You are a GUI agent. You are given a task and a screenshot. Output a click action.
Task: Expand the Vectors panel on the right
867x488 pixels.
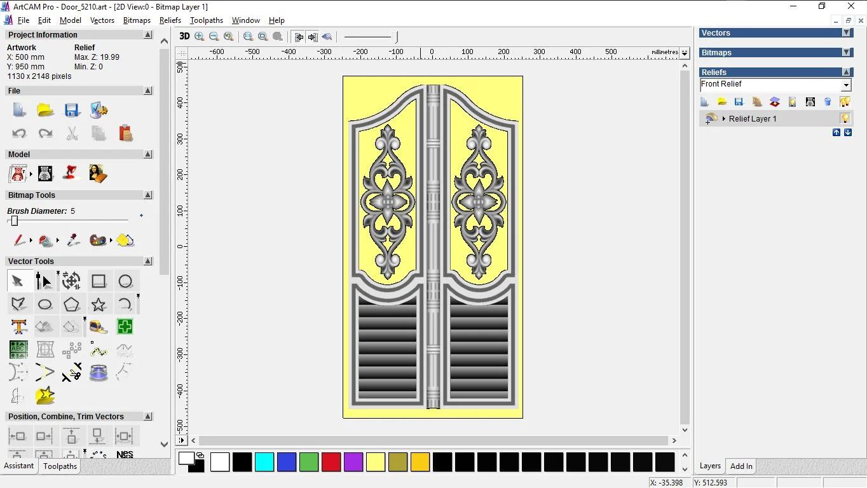(846, 32)
